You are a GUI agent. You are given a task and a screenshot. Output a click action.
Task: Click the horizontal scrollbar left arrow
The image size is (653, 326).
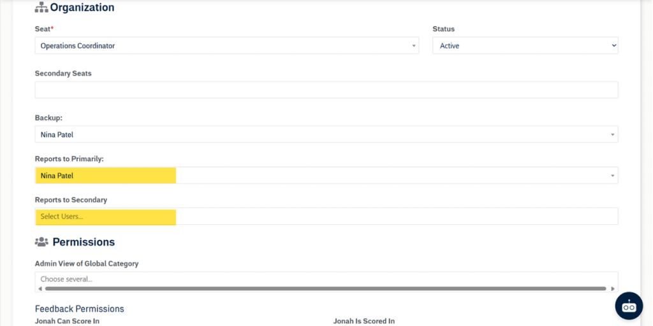coord(38,288)
